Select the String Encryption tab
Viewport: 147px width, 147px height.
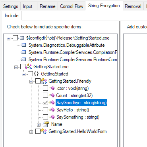pyautogui.click(x=104, y=6)
